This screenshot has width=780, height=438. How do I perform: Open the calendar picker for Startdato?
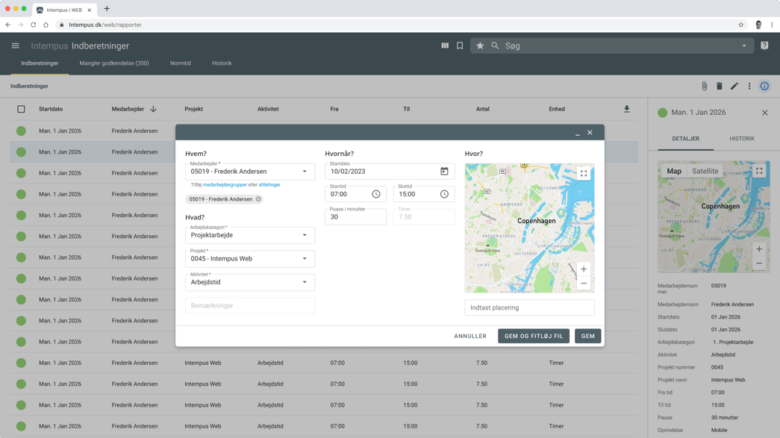coord(445,171)
